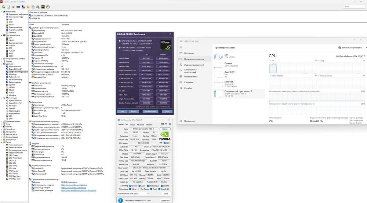
Task: Click the Журнал приложений icon in Task Manager
Action: click(181, 65)
